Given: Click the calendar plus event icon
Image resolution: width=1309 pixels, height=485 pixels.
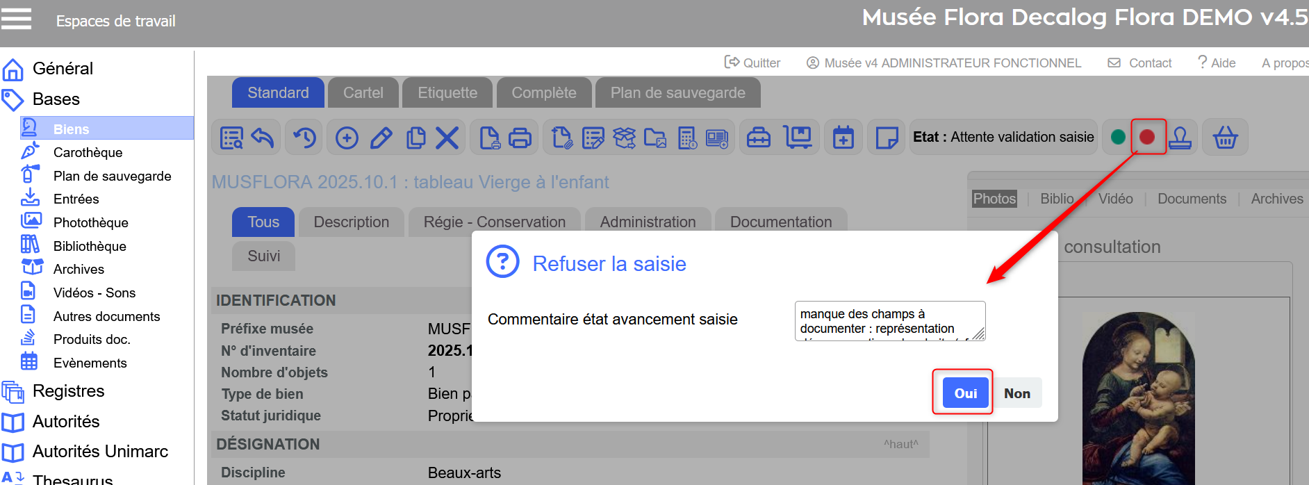Looking at the screenshot, I should pyautogui.click(x=843, y=138).
